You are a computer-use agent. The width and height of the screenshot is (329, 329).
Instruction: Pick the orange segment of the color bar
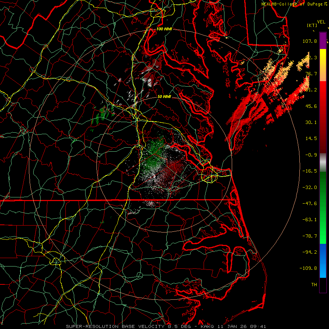pos(323,73)
